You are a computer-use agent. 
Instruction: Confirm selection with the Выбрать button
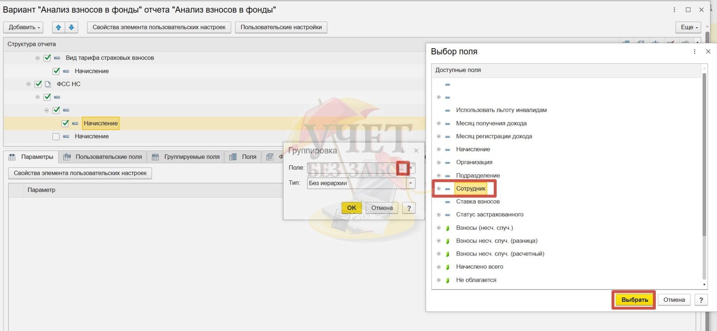634,300
